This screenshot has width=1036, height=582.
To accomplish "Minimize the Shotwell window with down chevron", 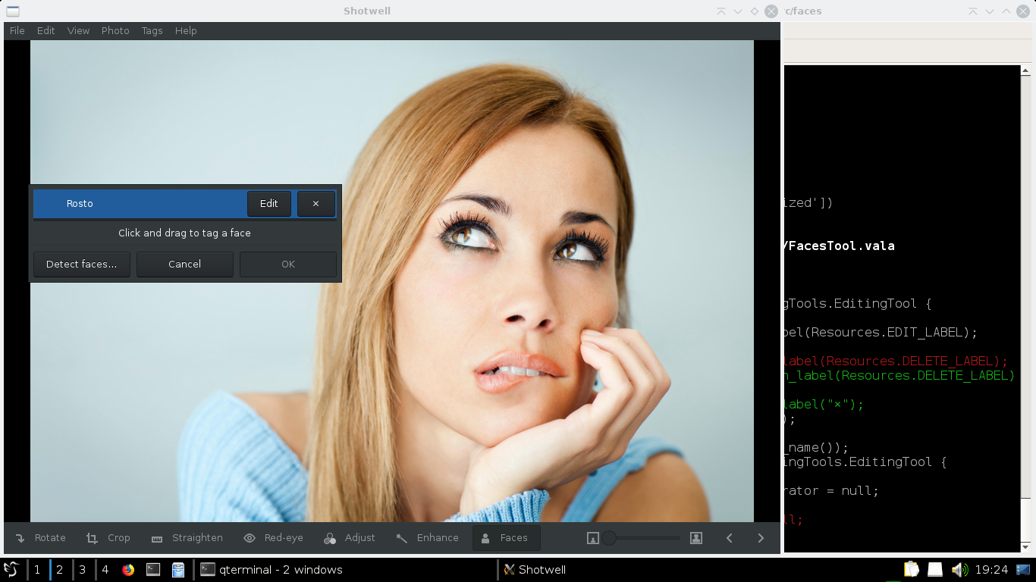I will pyautogui.click(x=738, y=11).
